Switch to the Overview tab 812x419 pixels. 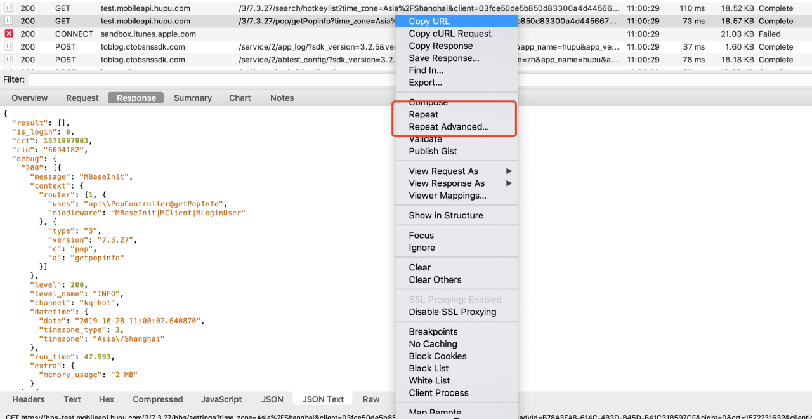pos(29,98)
